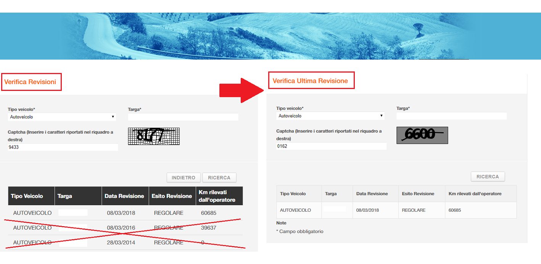Open the left Tipo veicolo dropdown
Screen dimensions: 541x264
coord(62,117)
